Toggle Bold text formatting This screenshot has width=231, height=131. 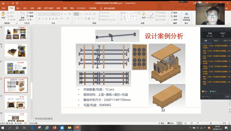39,19
